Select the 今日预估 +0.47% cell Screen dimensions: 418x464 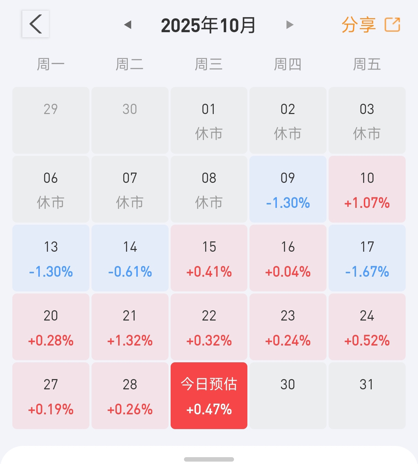point(209,396)
